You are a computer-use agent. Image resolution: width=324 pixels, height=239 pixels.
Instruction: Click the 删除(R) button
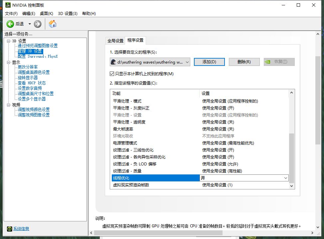coord(244,62)
